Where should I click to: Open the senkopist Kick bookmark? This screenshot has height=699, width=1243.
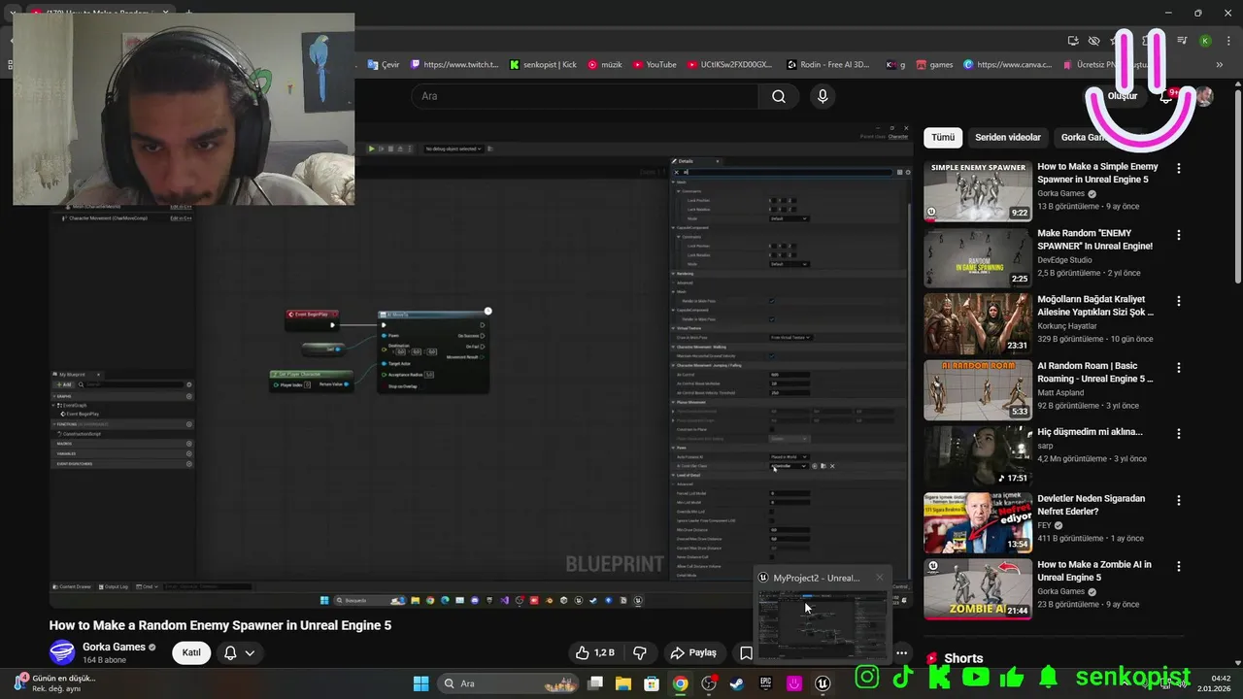point(543,65)
